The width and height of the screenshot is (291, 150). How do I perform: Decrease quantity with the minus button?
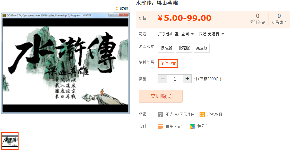[162, 79]
